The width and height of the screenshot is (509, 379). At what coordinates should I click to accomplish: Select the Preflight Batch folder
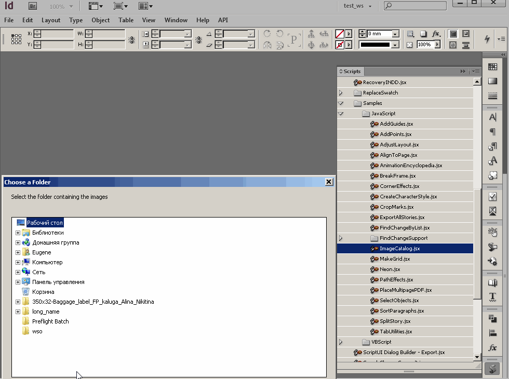50,321
